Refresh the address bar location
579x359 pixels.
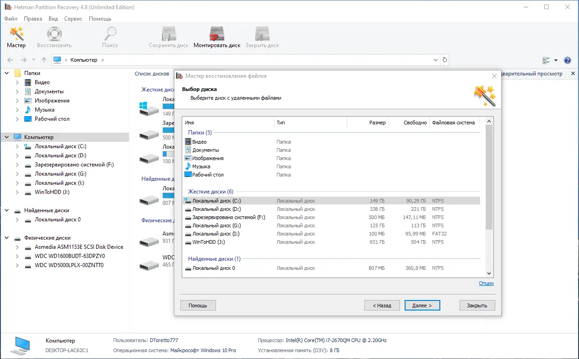tap(445, 60)
